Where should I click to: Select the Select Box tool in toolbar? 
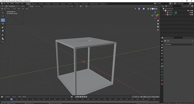(3, 13)
